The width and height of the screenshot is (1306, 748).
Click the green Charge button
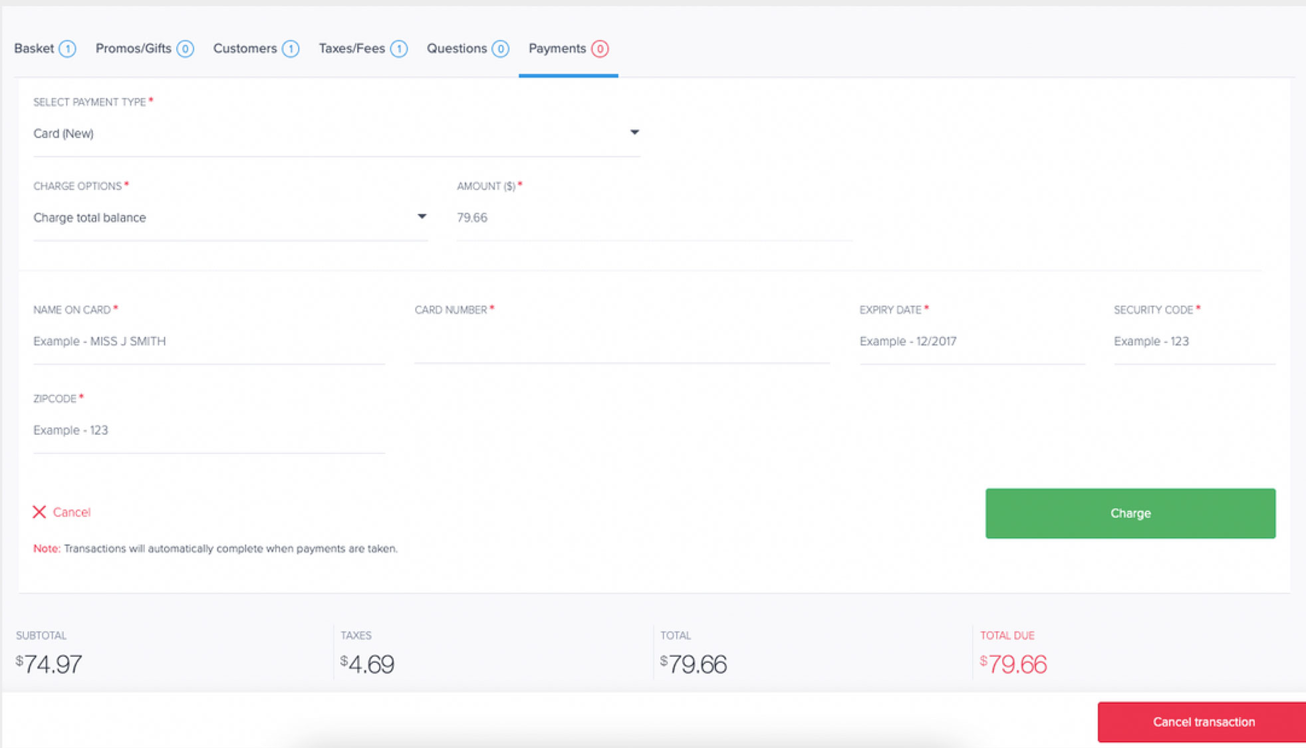[x=1130, y=513]
